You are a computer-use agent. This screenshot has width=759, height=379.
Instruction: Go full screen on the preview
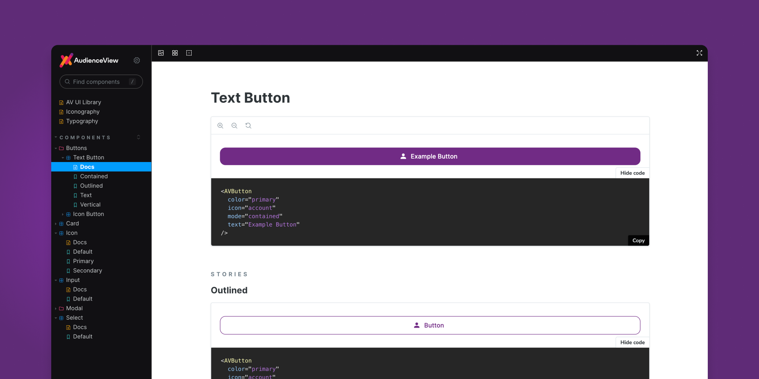pyautogui.click(x=699, y=53)
